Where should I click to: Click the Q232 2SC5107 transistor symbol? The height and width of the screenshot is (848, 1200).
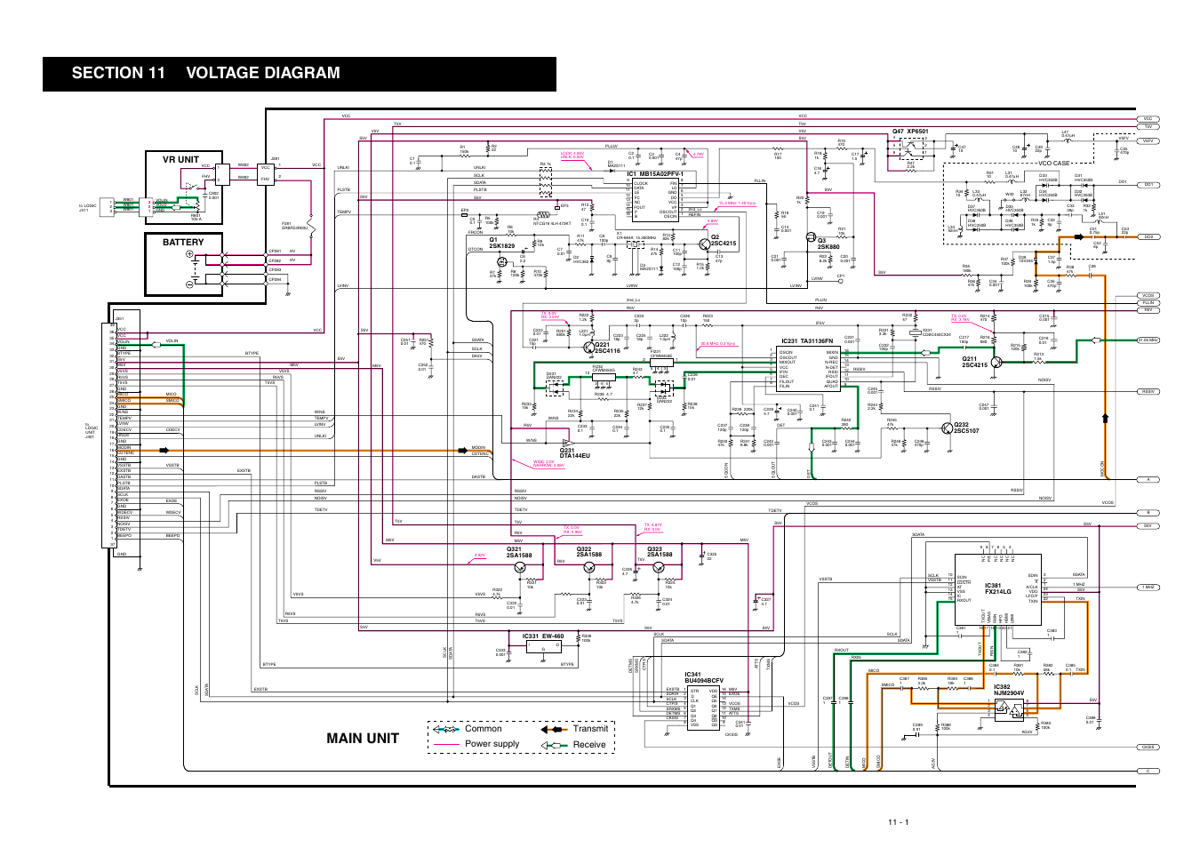(x=948, y=428)
